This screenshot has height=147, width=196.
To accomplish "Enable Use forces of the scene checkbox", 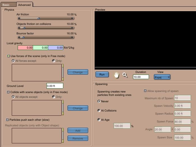I will pos(8,56).
